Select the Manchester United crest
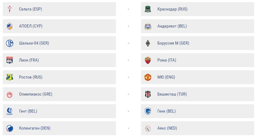Image resolution: width=256 pixels, height=137 pixels. (148, 77)
